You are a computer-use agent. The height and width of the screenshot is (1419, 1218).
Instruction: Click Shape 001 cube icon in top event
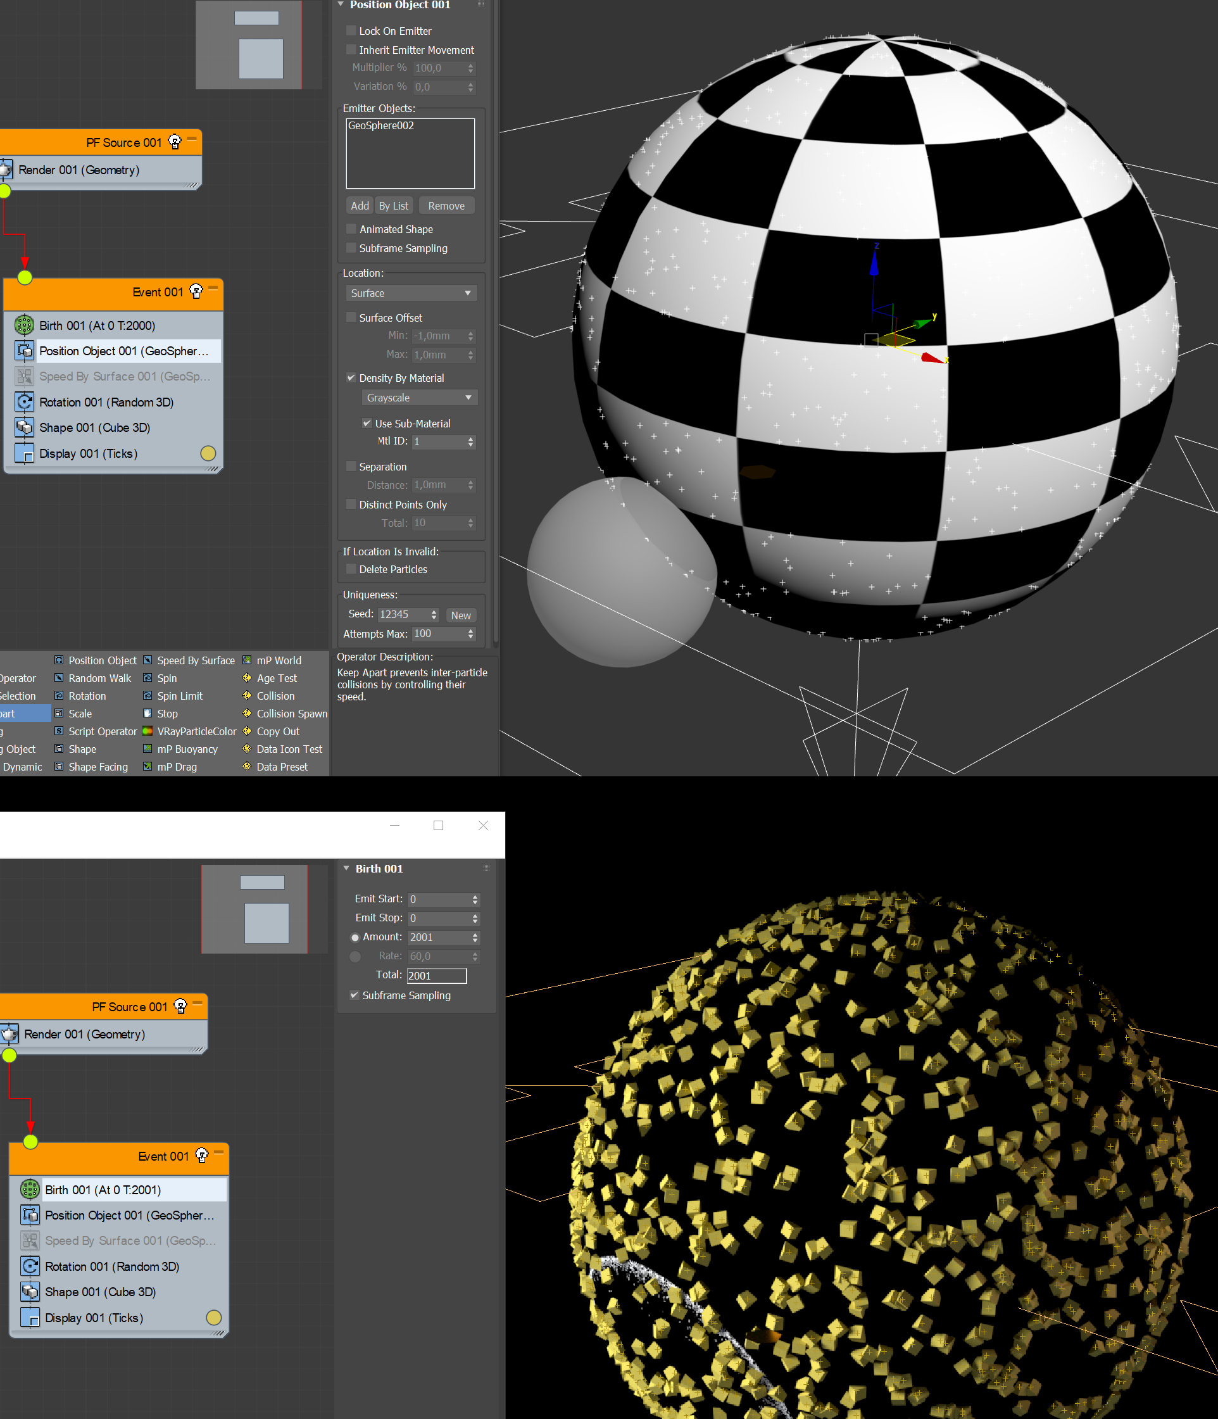coord(24,427)
